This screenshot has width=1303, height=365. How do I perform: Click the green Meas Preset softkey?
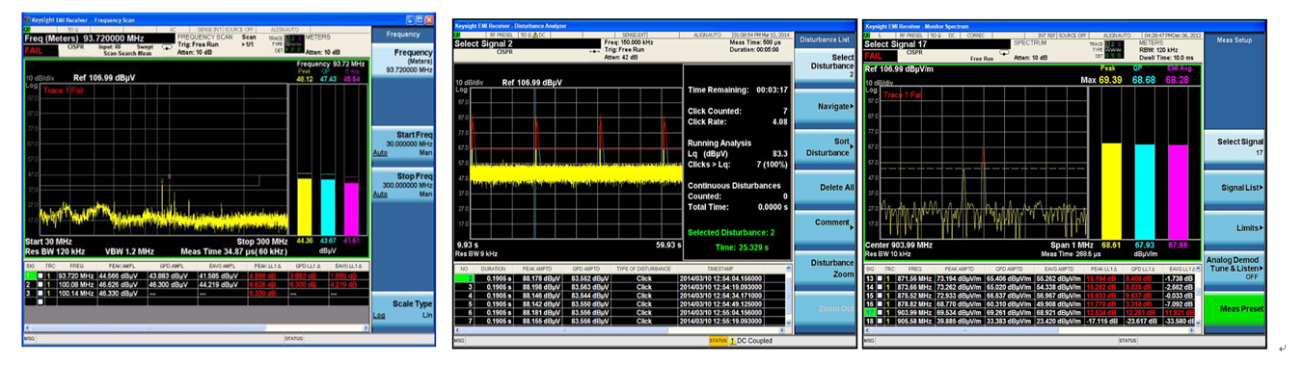(1235, 308)
